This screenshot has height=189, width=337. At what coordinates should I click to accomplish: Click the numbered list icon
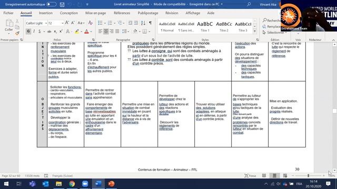tap(110, 23)
